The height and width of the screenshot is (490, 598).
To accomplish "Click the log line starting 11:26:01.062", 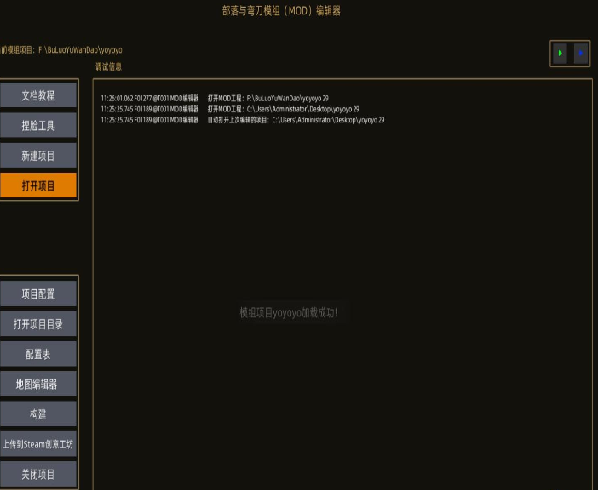I will tap(215, 98).
